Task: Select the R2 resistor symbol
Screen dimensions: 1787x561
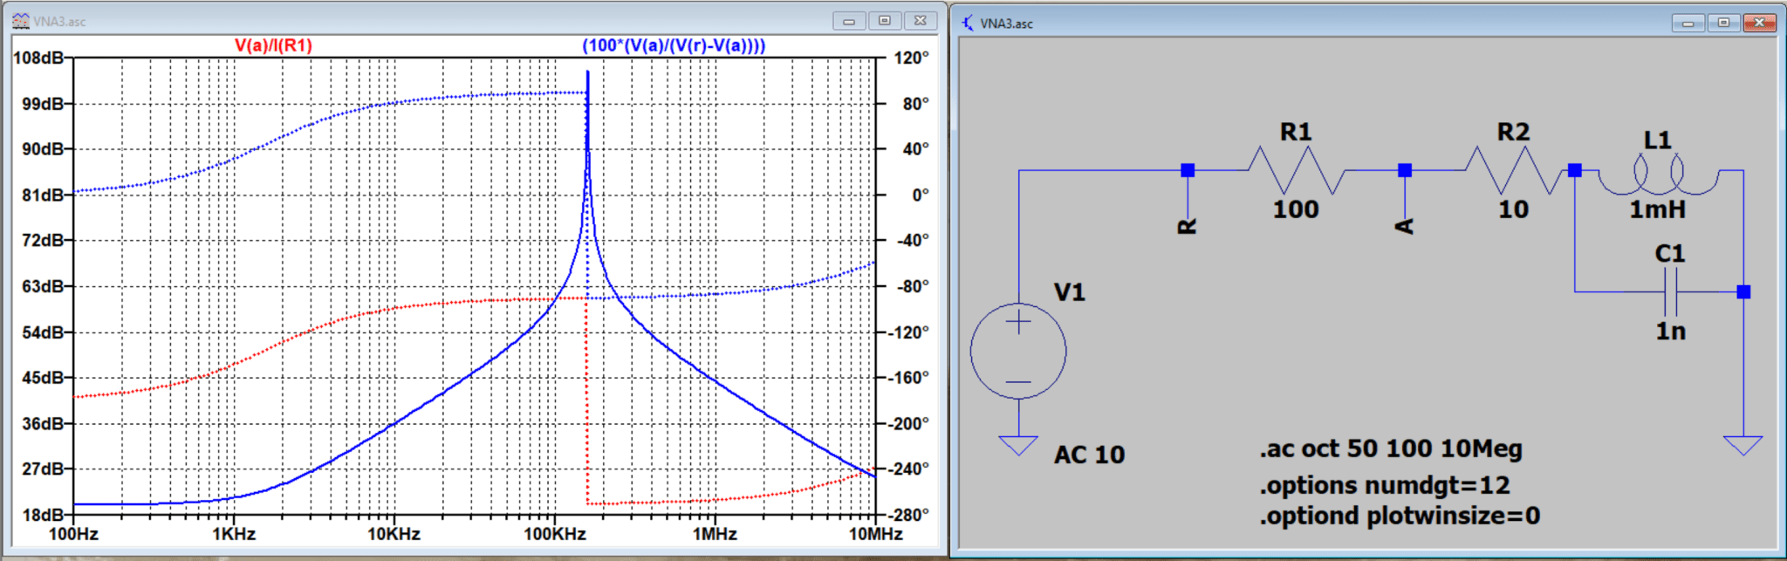Action: (x=1514, y=170)
